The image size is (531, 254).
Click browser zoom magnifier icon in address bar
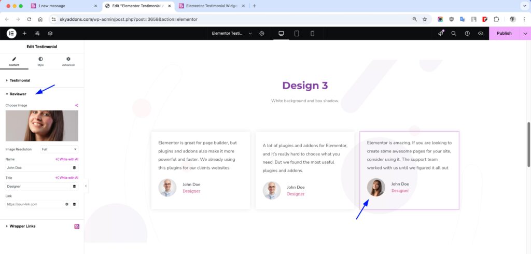coord(414,19)
